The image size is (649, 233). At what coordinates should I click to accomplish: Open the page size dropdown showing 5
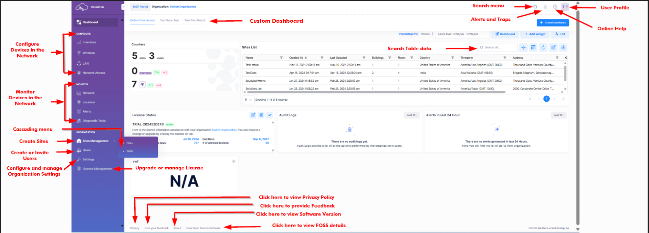coord(248,100)
